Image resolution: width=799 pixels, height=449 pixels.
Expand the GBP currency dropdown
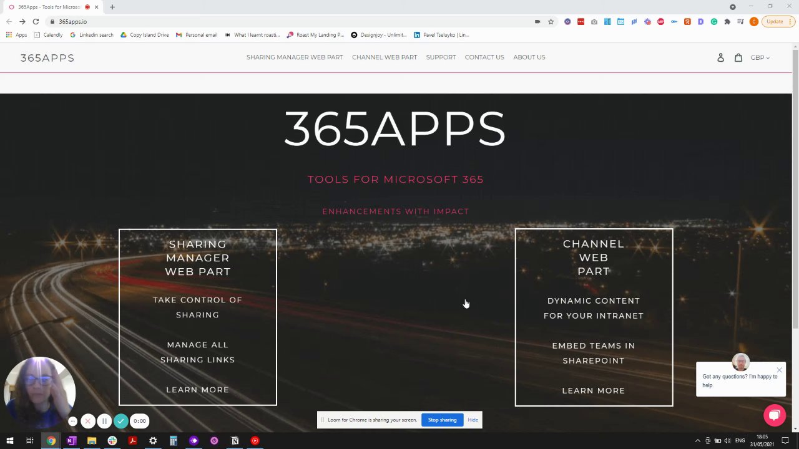[x=760, y=57]
